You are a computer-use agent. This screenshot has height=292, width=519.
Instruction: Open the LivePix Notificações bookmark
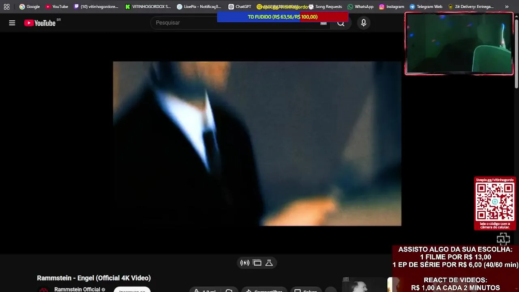tap(199, 6)
